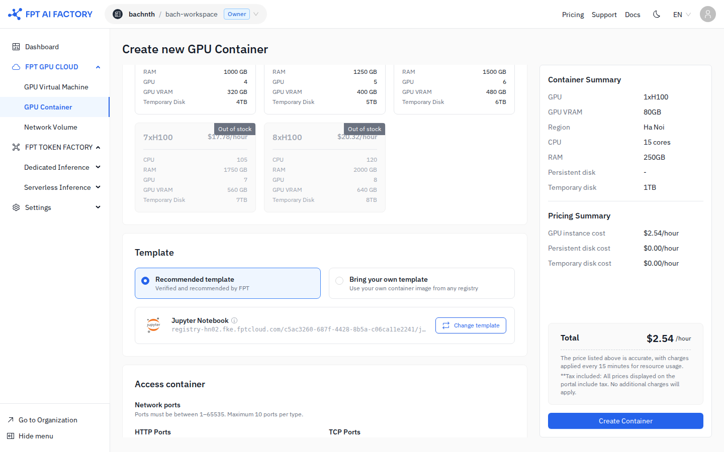Click the swap icon in Change template
Image resolution: width=724 pixels, height=452 pixels.
pos(445,325)
